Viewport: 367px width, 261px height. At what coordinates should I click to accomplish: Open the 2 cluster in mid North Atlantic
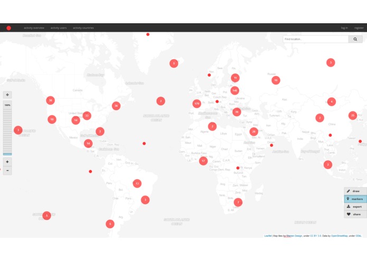click(161, 101)
